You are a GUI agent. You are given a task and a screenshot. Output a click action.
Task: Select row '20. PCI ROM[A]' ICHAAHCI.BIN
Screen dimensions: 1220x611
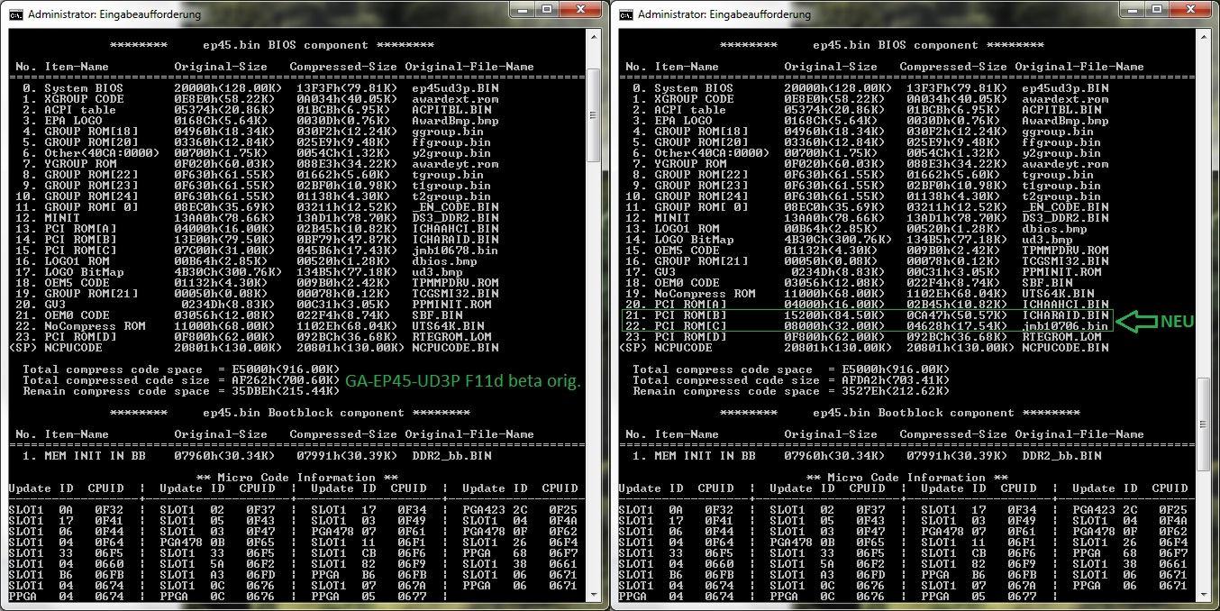coord(868,305)
